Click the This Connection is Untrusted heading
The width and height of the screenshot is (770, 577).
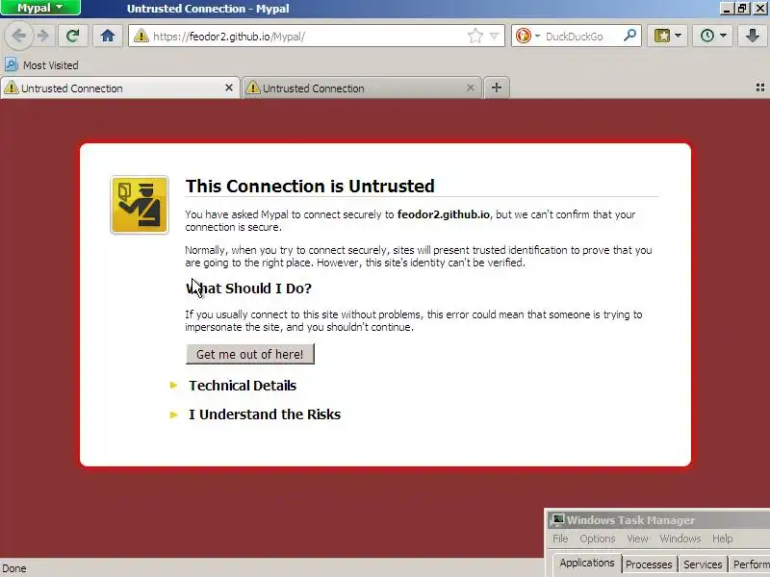[x=310, y=186]
